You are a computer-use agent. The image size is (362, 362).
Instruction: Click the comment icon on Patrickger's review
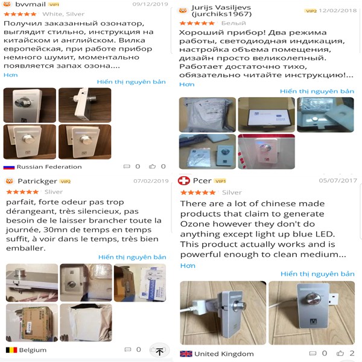point(128,349)
